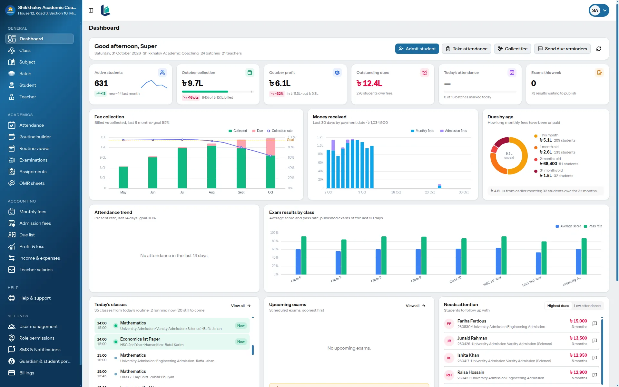Open message icon for Raisa Hossain

click(x=595, y=375)
